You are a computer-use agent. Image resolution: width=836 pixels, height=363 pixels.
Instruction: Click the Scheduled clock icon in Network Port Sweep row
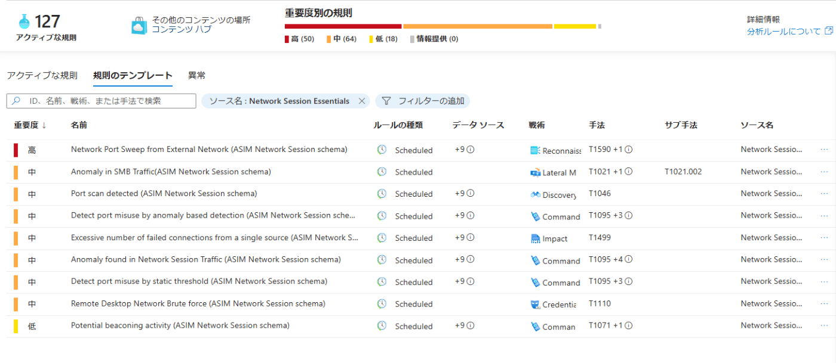pyautogui.click(x=382, y=150)
